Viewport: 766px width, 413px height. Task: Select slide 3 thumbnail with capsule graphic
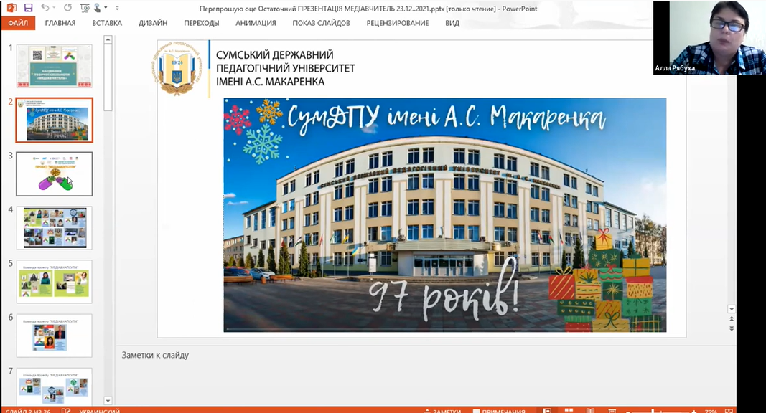point(55,174)
